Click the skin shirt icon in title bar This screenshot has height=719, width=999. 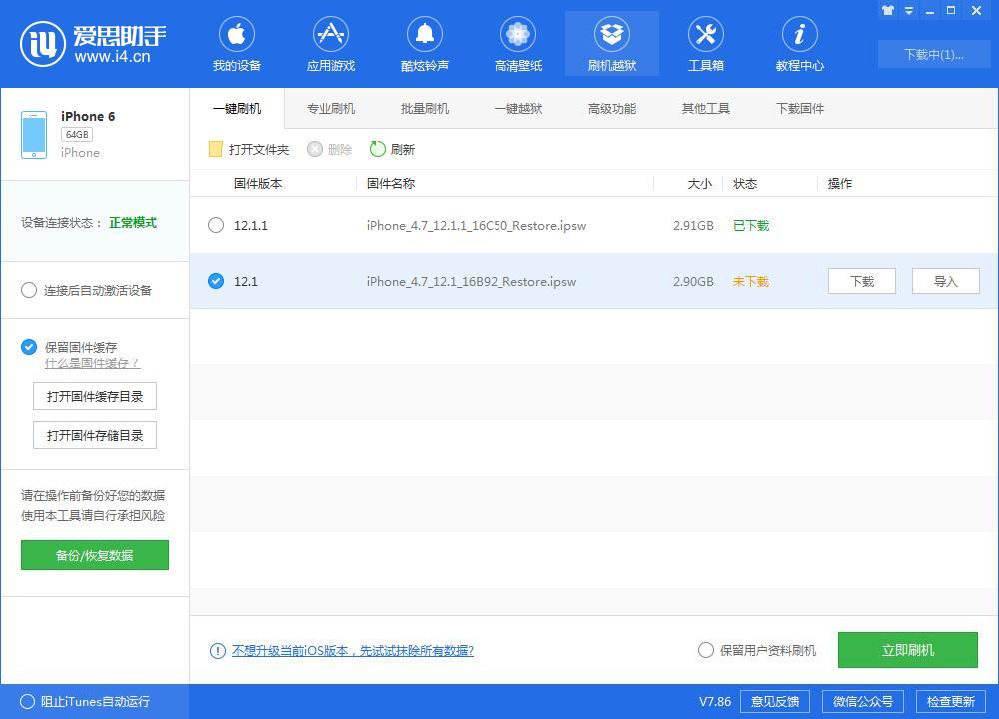(x=887, y=10)
